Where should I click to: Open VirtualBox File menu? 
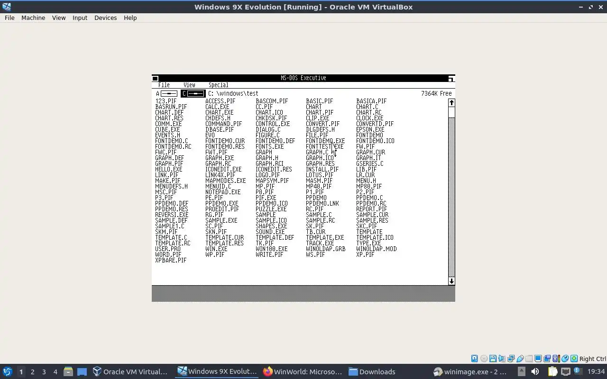click(x=9, y=18)
